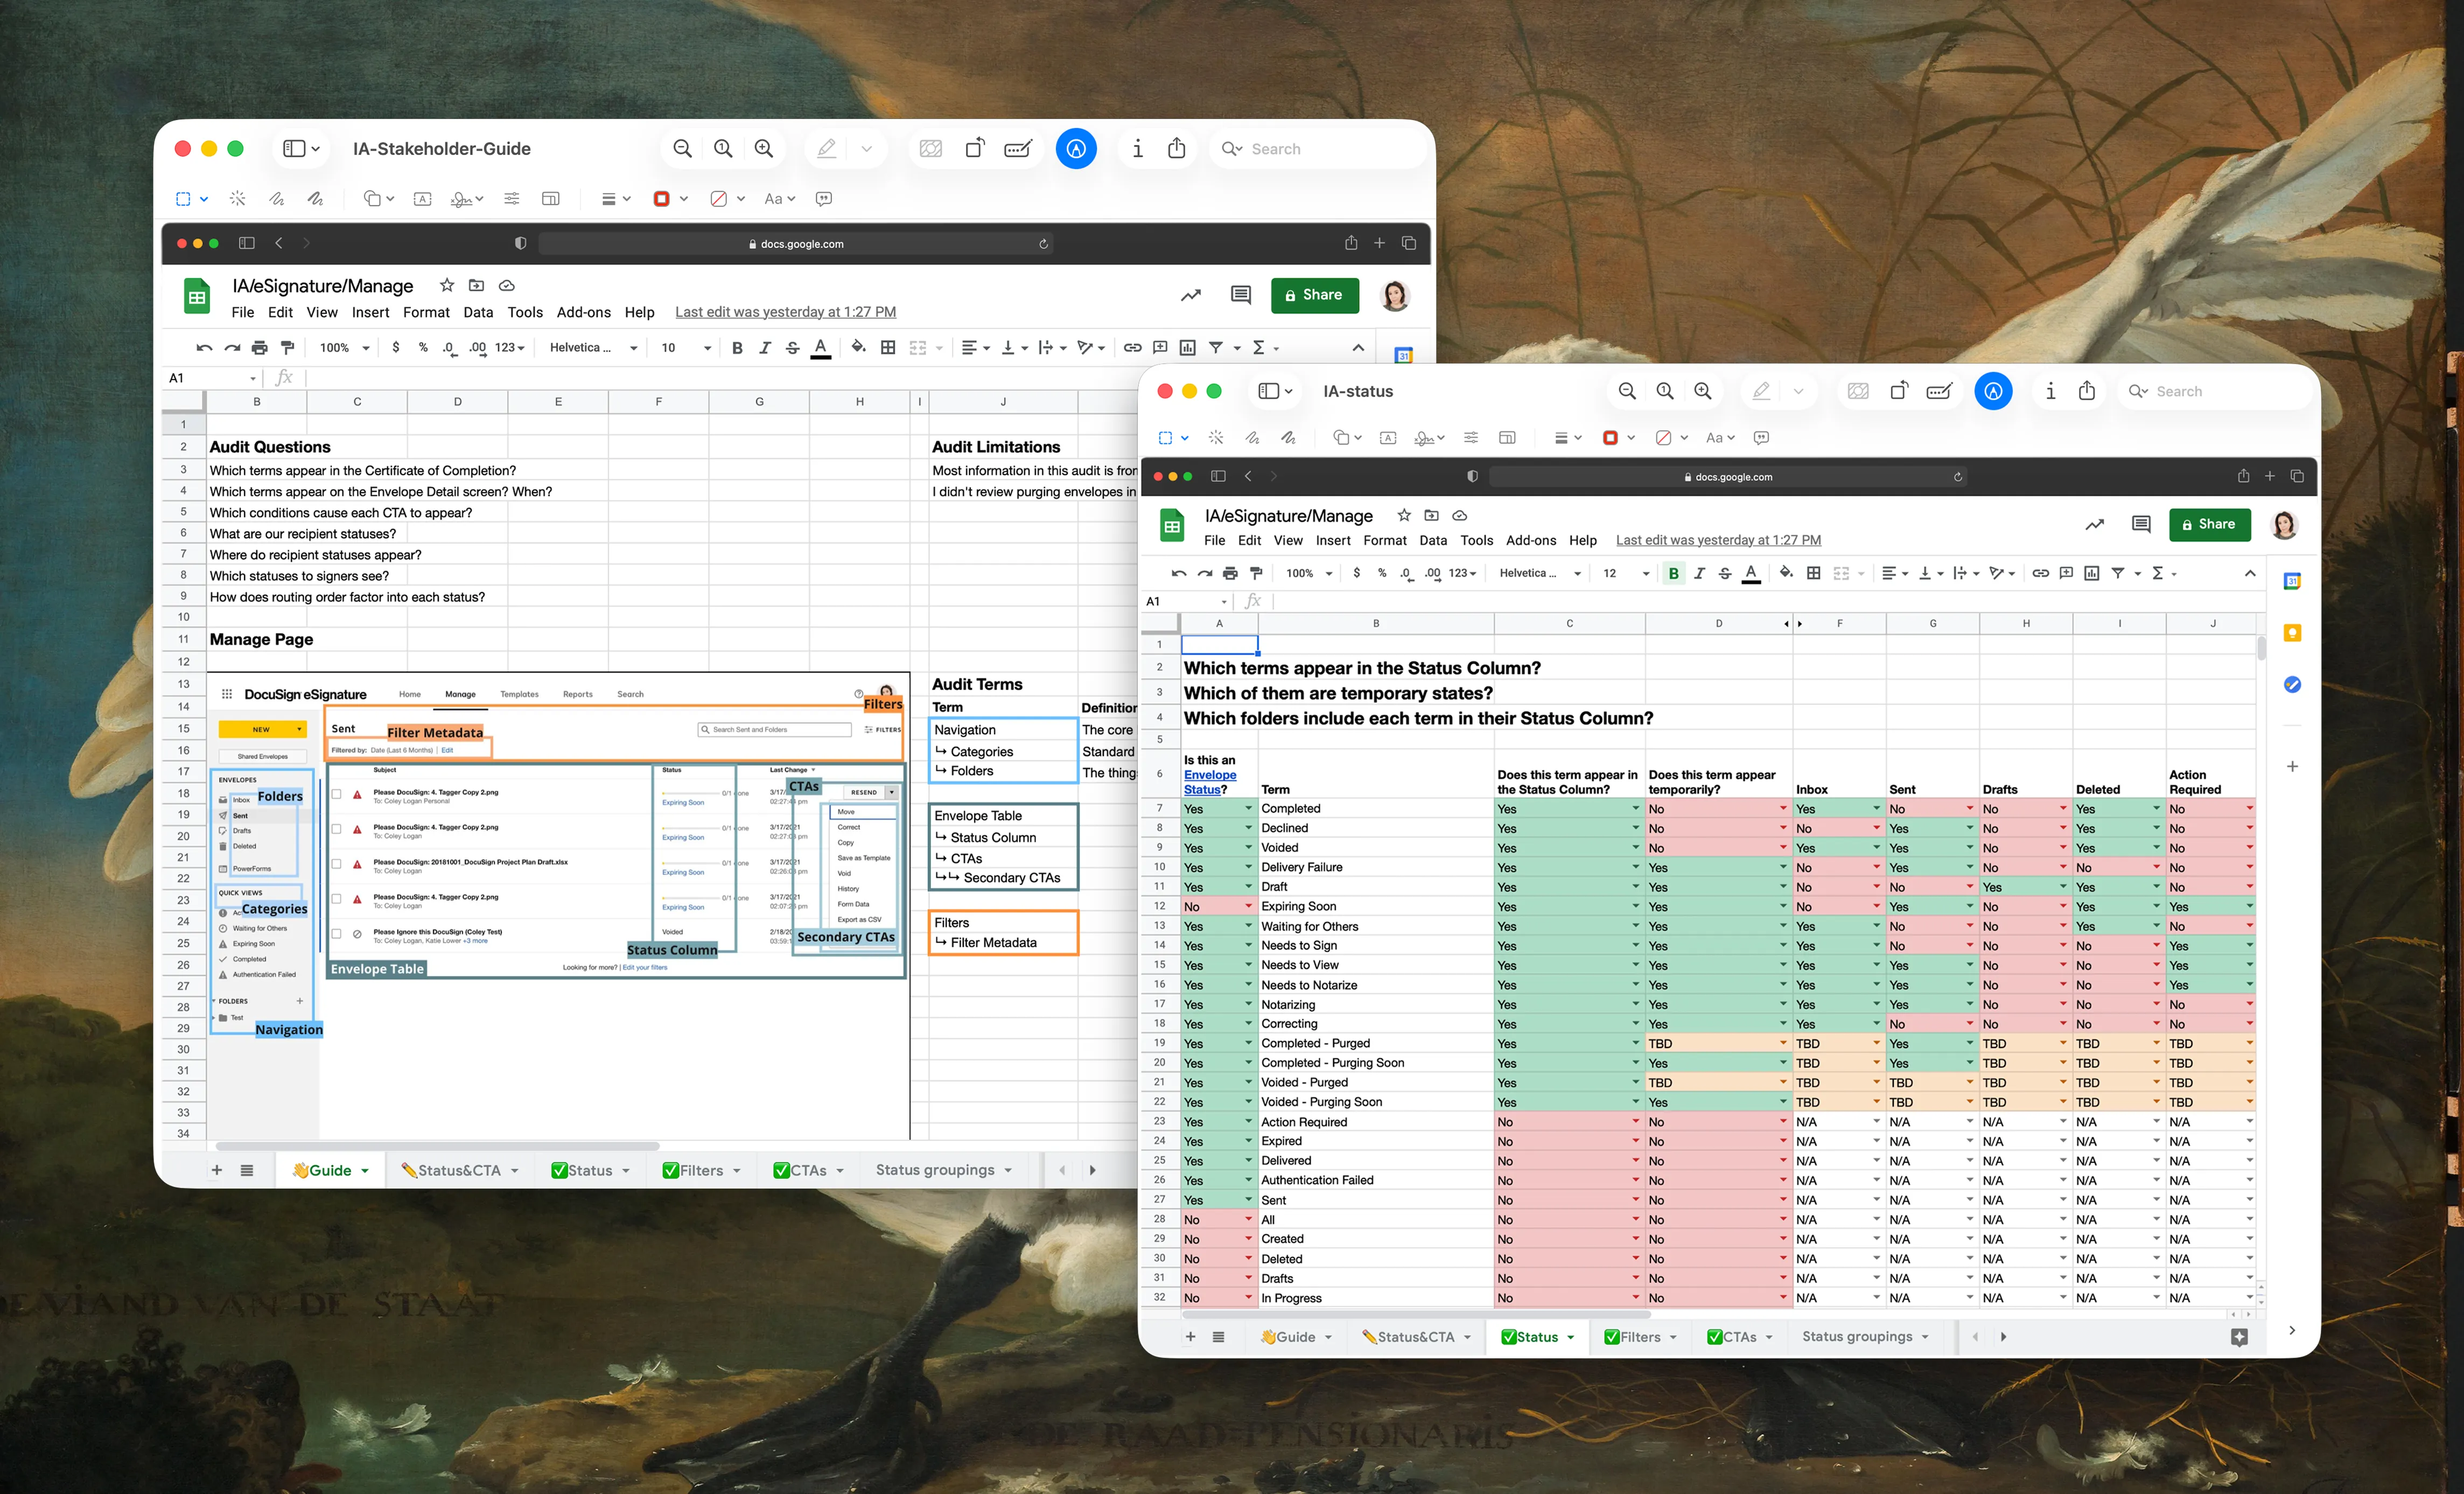Click yellow NEW button in DocuSign screenshot
Viewport: 2464px width, 1494px height.
[x=262, y=729]
